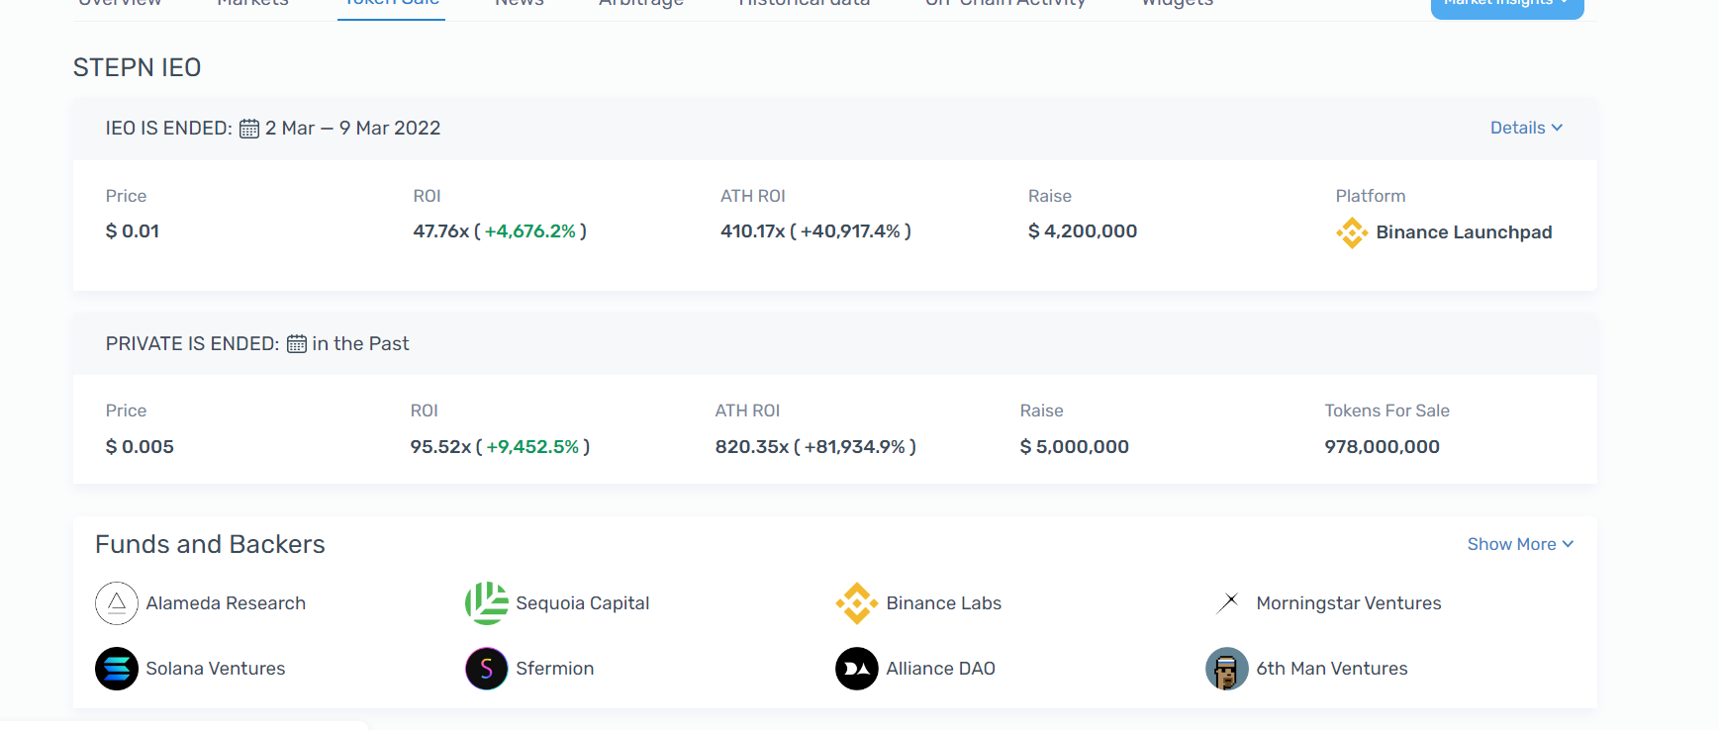Click the Alliance DAO logo
The image size is (1719, 730).
tap(857, 669)
